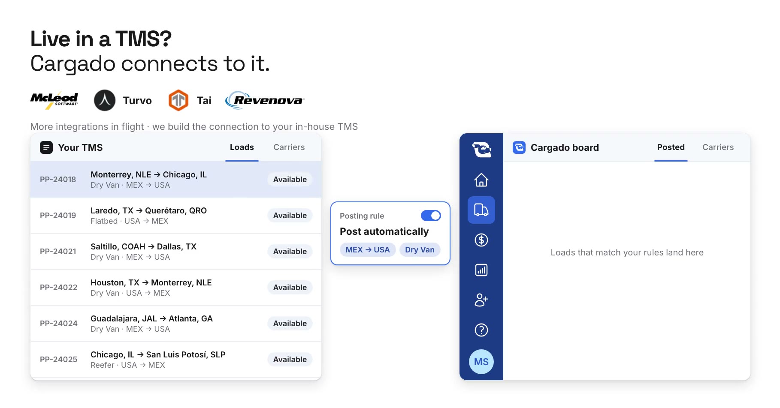Screen dimensions: 780x408
Task: Select load ID PP-24018
Action: 58,180
